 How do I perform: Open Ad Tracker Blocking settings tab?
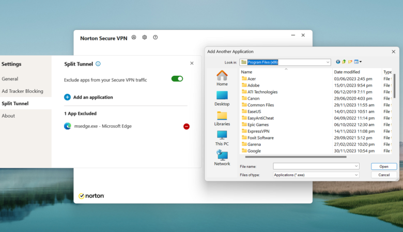[x=22, y=91]
